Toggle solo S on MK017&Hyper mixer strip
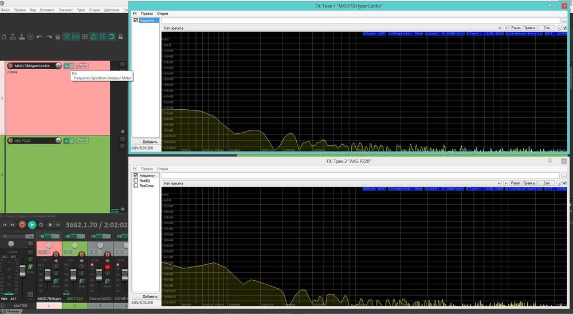The width and height of the screenshot is (573, 314). pyautogui.click(x=56, y=273)
